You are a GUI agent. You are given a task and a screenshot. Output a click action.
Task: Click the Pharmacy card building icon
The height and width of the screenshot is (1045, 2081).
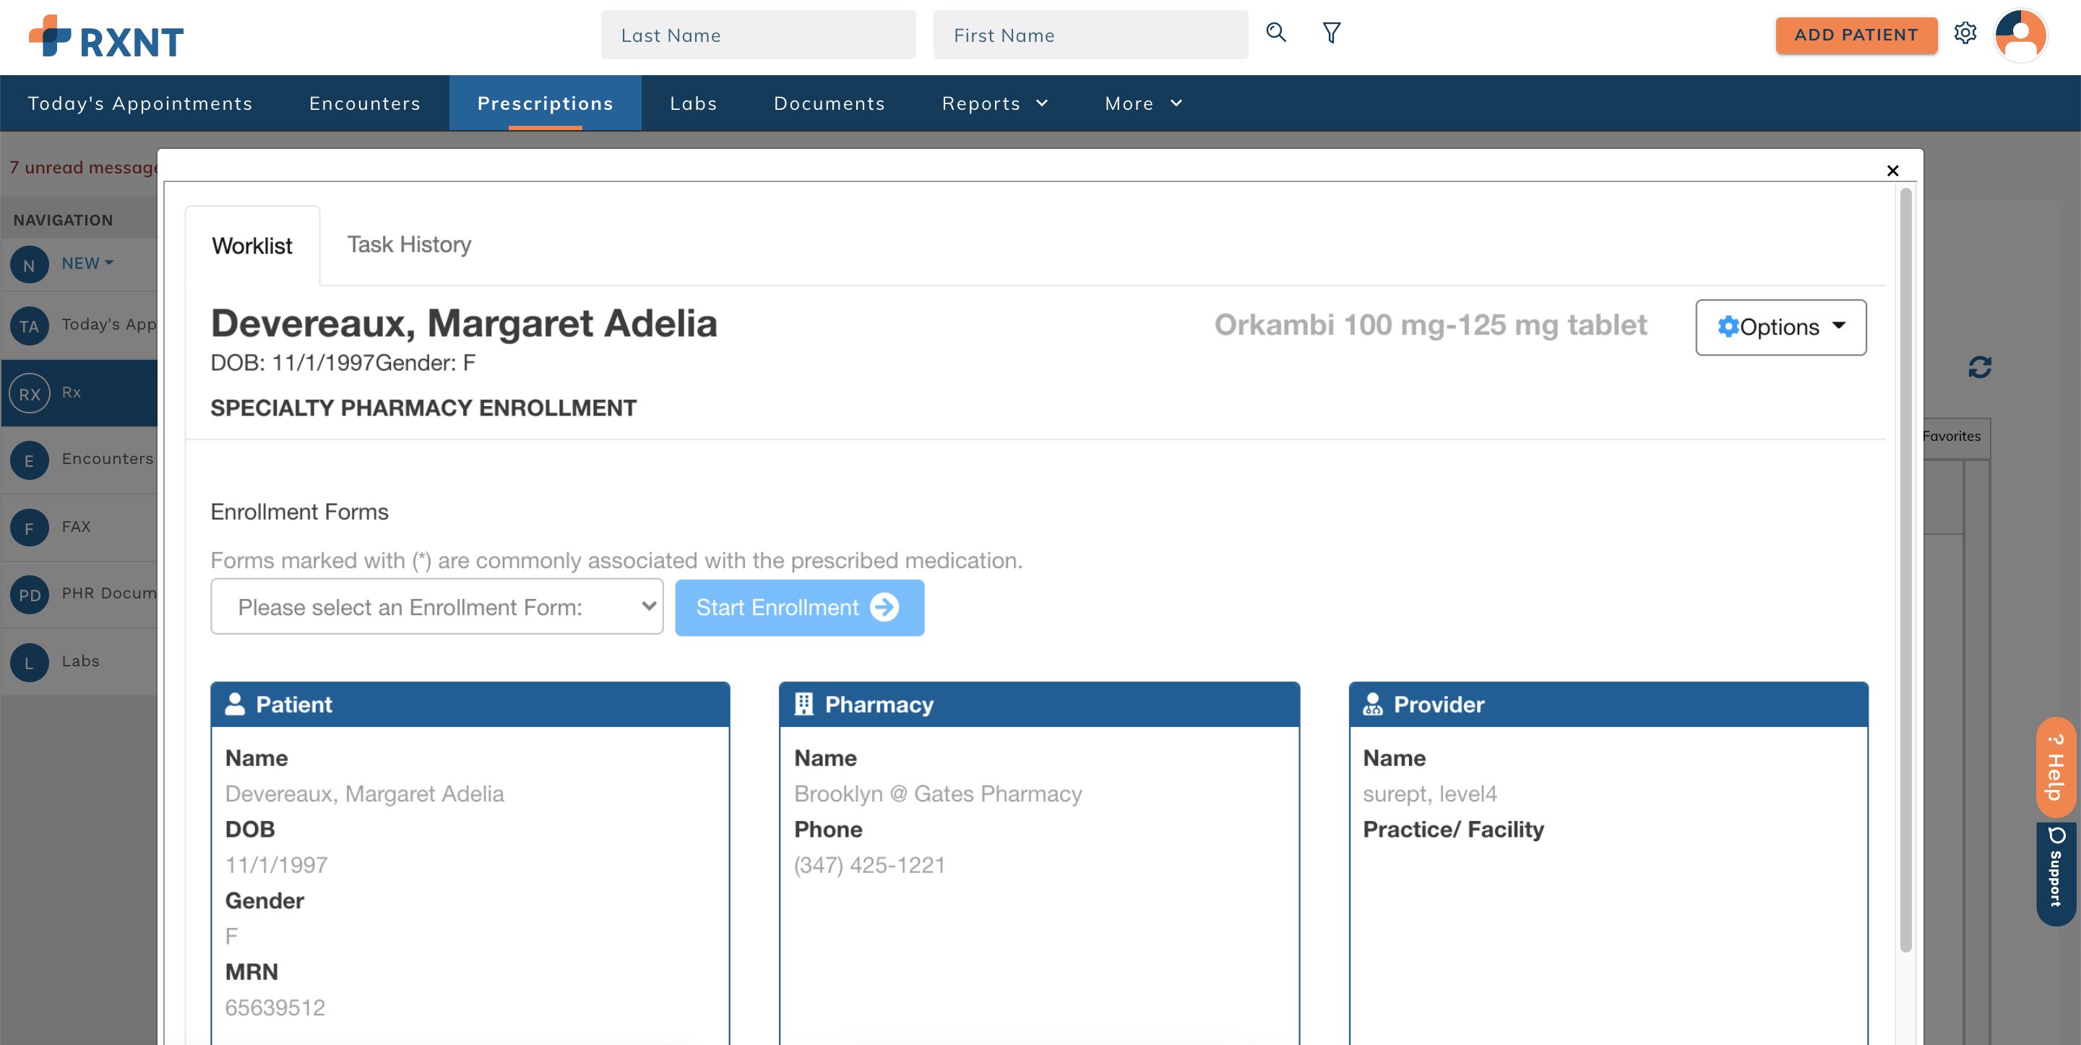coord(803,704)
